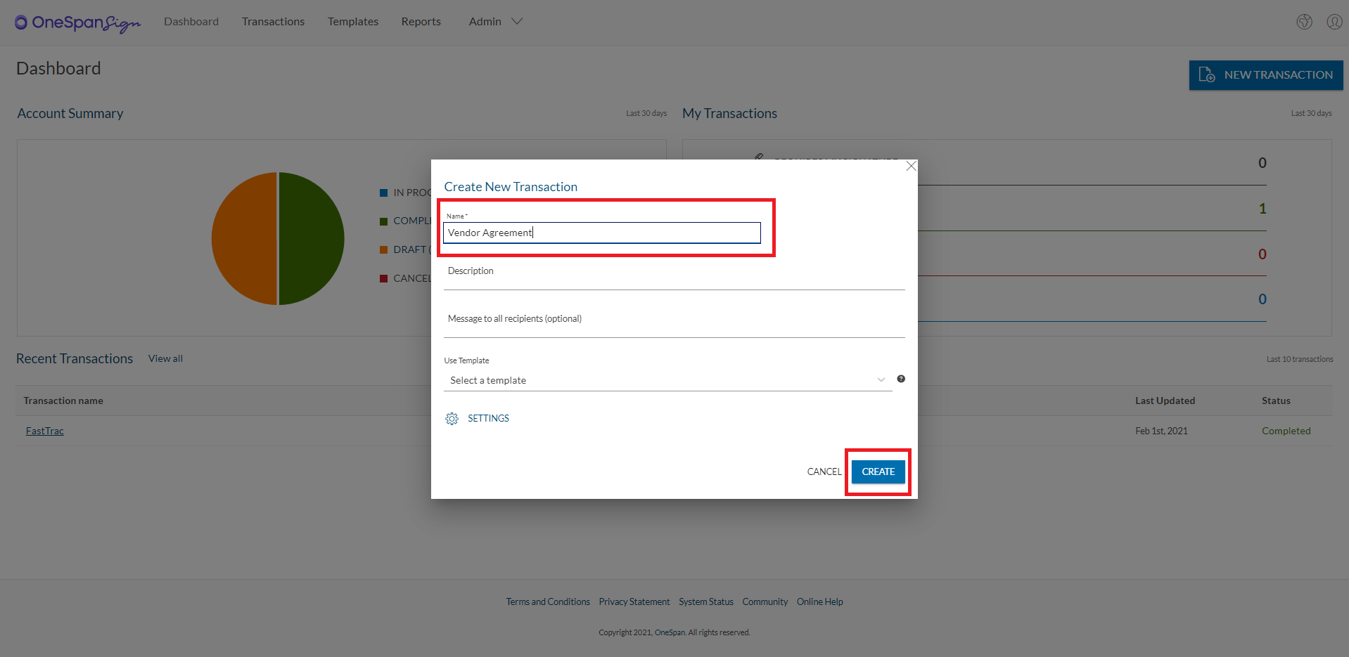Open the Admin menu item

click(x=485, y=22)
